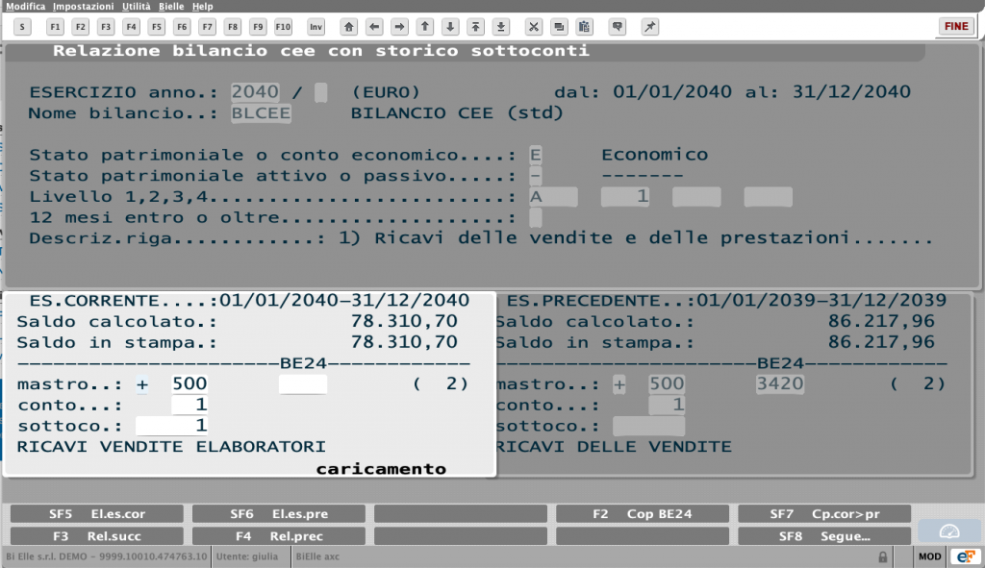Screen dimensions: 985x568
Task: Click previous-year field showing 3420
Action: pos(779,384)
